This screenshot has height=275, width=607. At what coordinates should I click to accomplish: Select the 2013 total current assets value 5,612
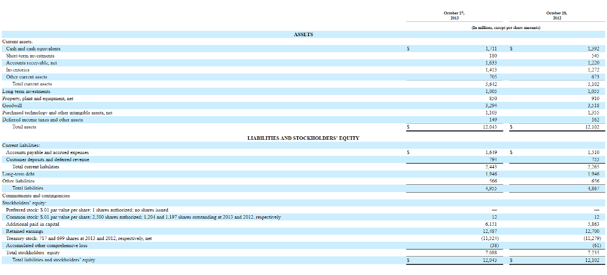point(491,84)
